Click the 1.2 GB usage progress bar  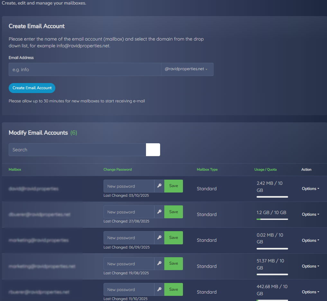272,219
